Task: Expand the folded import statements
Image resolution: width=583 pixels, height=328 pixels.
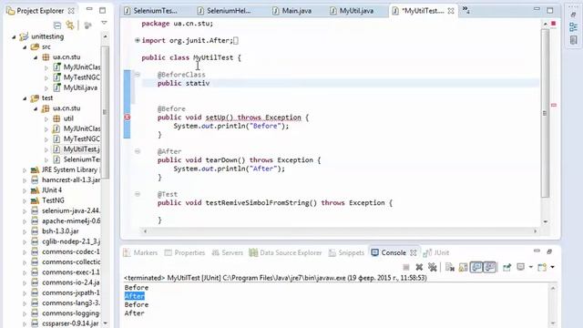Action: click(138, 40)
